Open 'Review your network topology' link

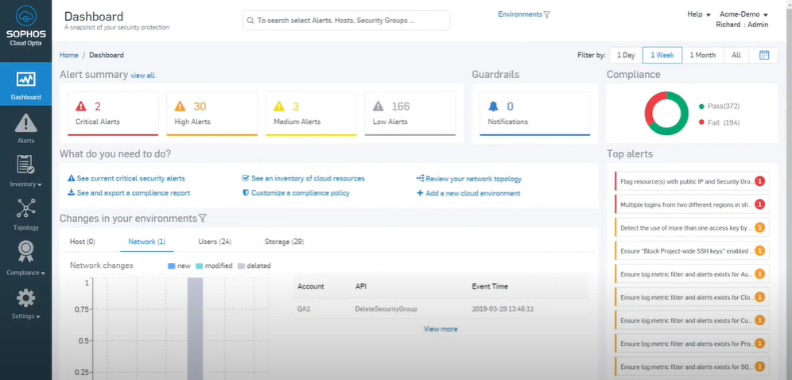469,179
